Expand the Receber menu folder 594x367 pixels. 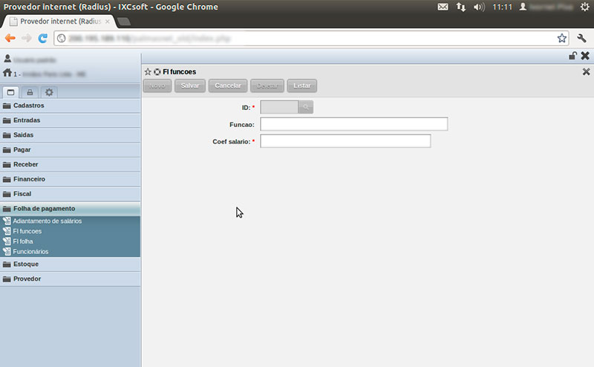[70, 164]
